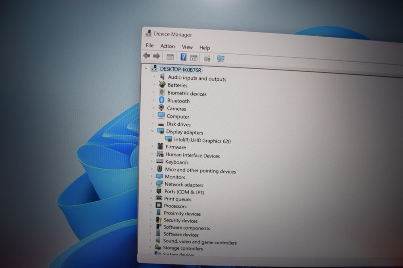This screenshot has width=403, height=268.
Task: Expand the Firmware category arrow
Action: coord(152,146)
